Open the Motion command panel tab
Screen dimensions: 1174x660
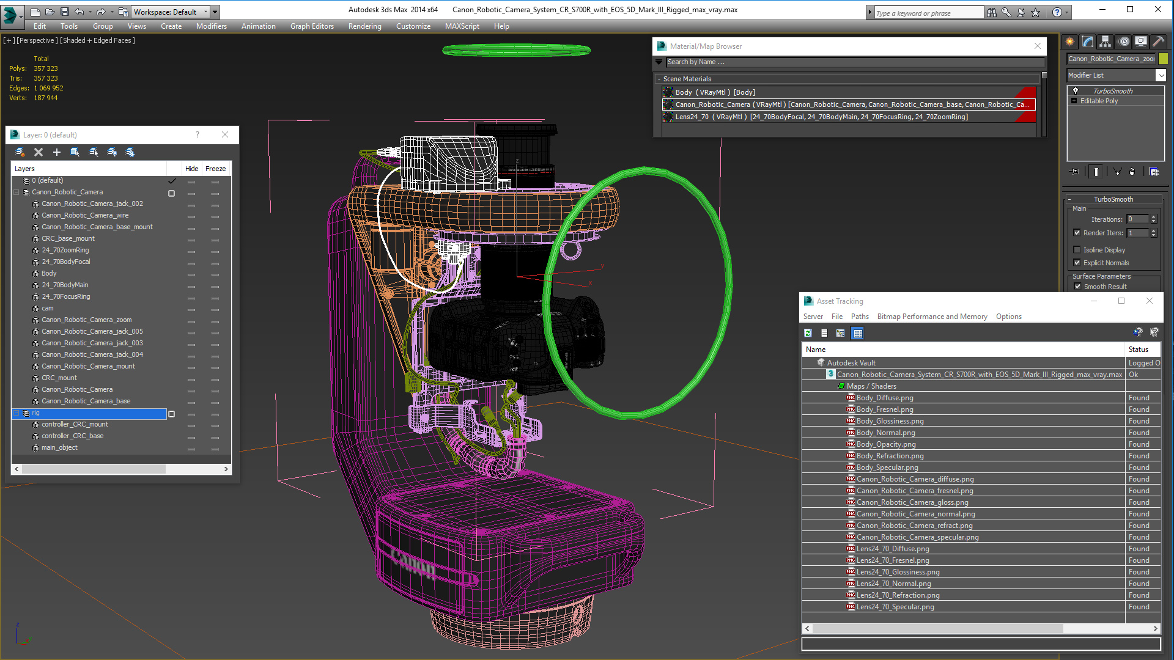1124,42
